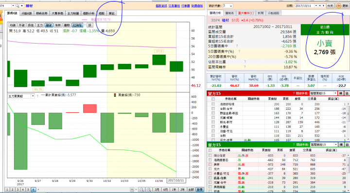
Task: Open the 到價通知 link
Action: pyautogui.click(x=197, y=6)
